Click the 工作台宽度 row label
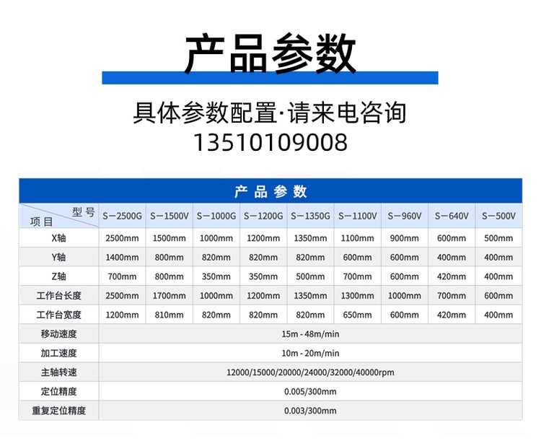541x446 pixels. [58, 315]
